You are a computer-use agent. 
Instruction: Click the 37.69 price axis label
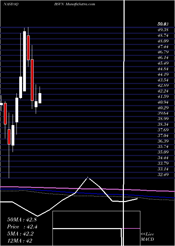(163, 130)
